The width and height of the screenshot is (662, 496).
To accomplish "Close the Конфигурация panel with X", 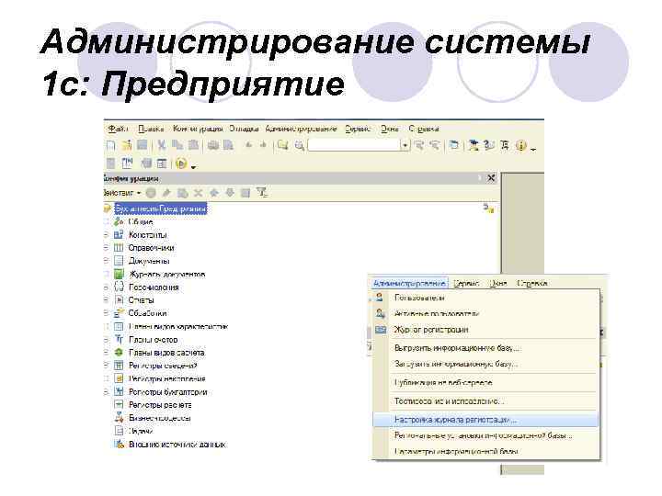I will [x=491, y=178].
